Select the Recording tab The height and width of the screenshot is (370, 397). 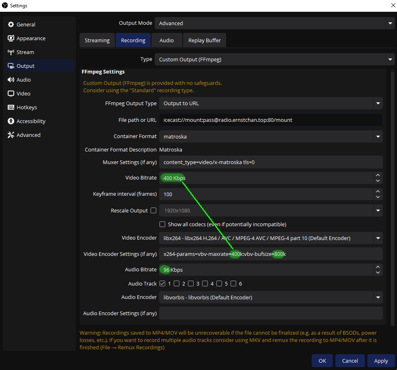[x=133, y=40]
